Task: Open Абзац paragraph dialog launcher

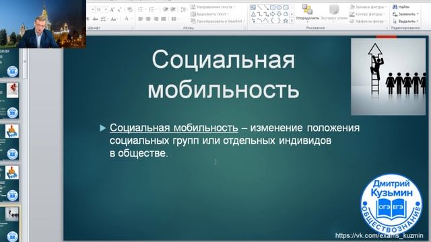Action: pyautogui.click(x=244, y=28)
